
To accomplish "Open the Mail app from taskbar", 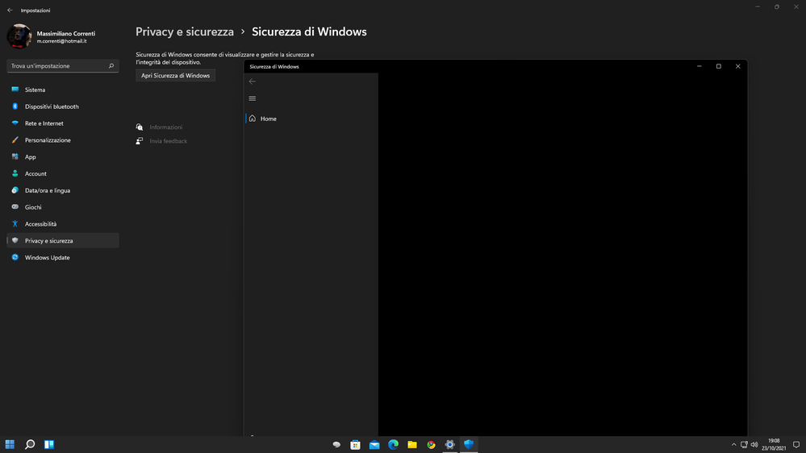I will coord(374,444).
